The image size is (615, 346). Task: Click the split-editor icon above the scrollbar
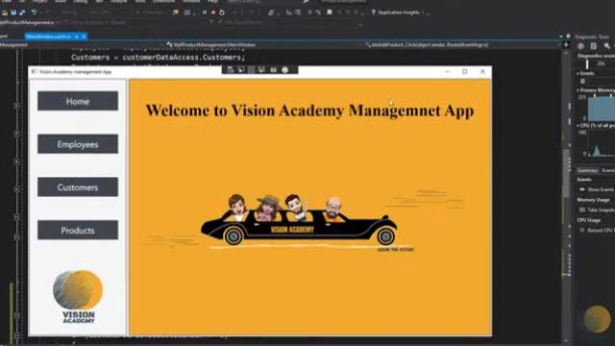[566, 45]
